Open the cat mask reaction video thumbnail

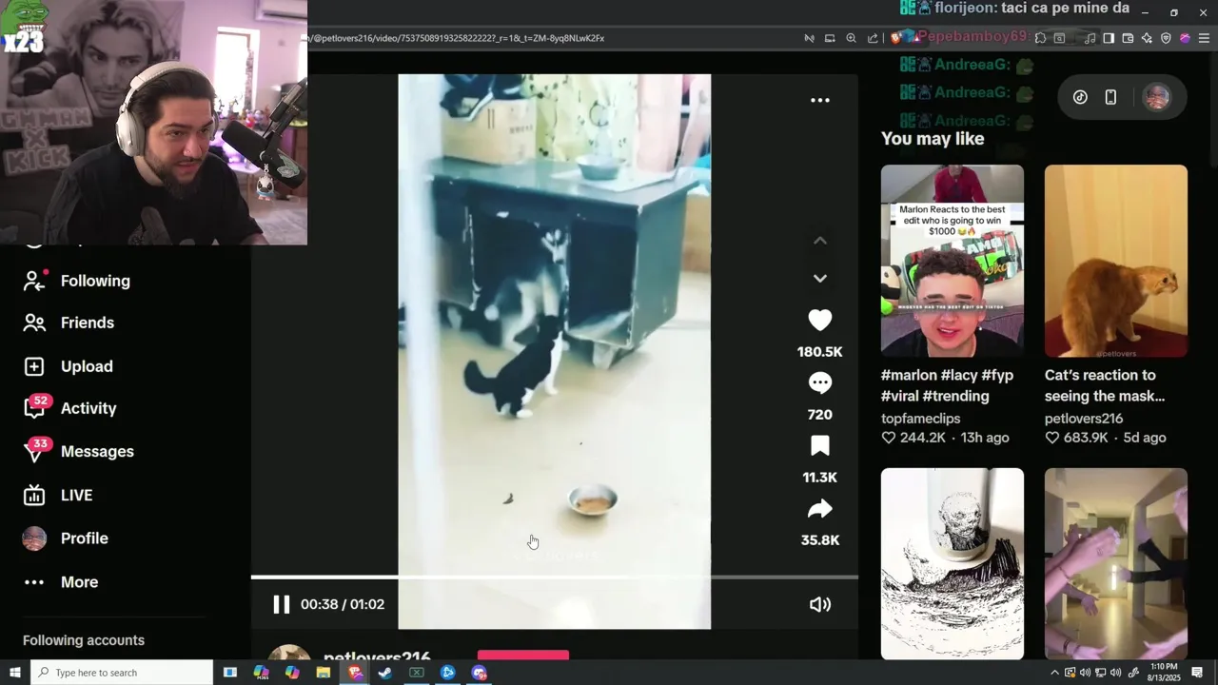click(1115, 261)
